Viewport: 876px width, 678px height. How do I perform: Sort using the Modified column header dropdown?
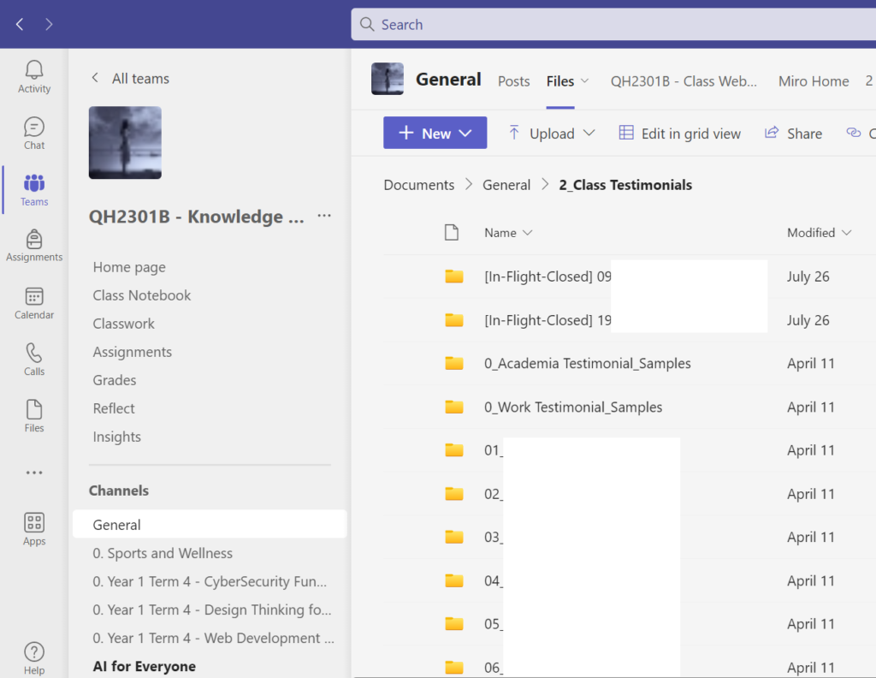click(x=819, y=233)
